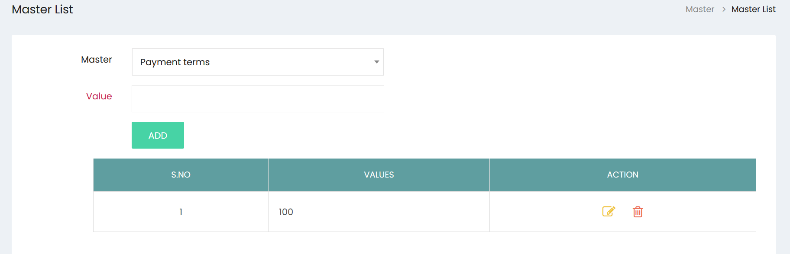790x254 pixels.
Task: Sort by the S.NO column header
Action: point(181,175)
